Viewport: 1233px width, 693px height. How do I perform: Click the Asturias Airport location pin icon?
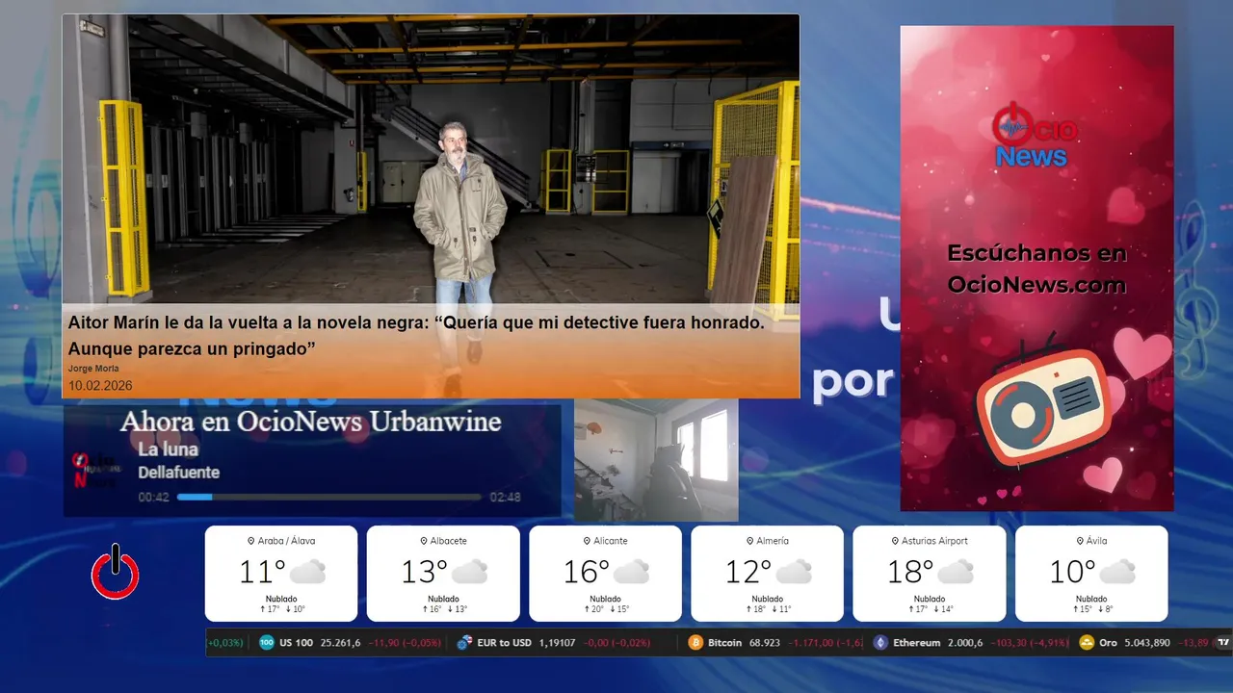coord(895,541)
